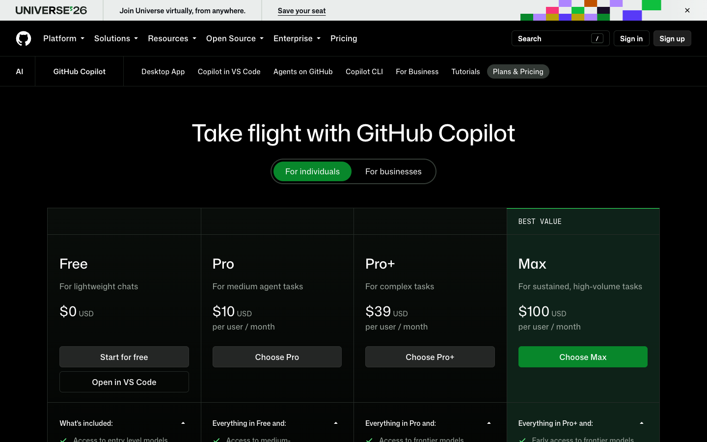707x442 pixels.
Task: Dismiss the Universe banner with the X
Action: (x=687, y=10)
